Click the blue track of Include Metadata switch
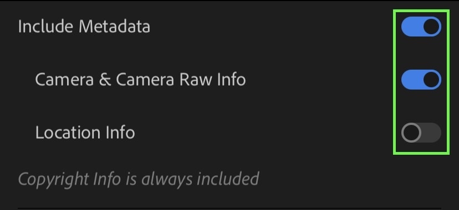This screenshot has height=210, width=459. click(412, 27)
